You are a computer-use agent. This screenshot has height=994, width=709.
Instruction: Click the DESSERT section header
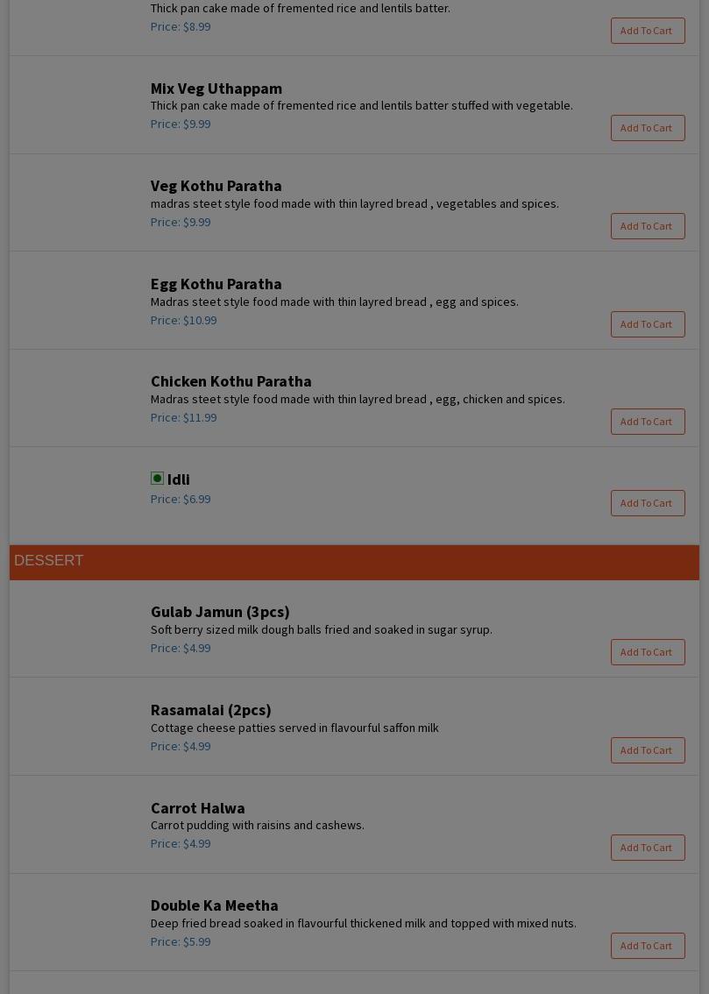[x=49, y=561]
